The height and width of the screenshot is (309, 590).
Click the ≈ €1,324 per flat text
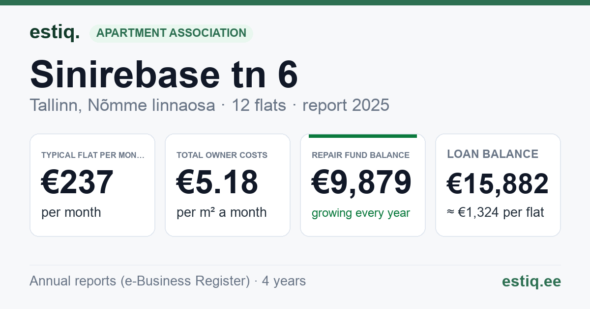(496, 213)
